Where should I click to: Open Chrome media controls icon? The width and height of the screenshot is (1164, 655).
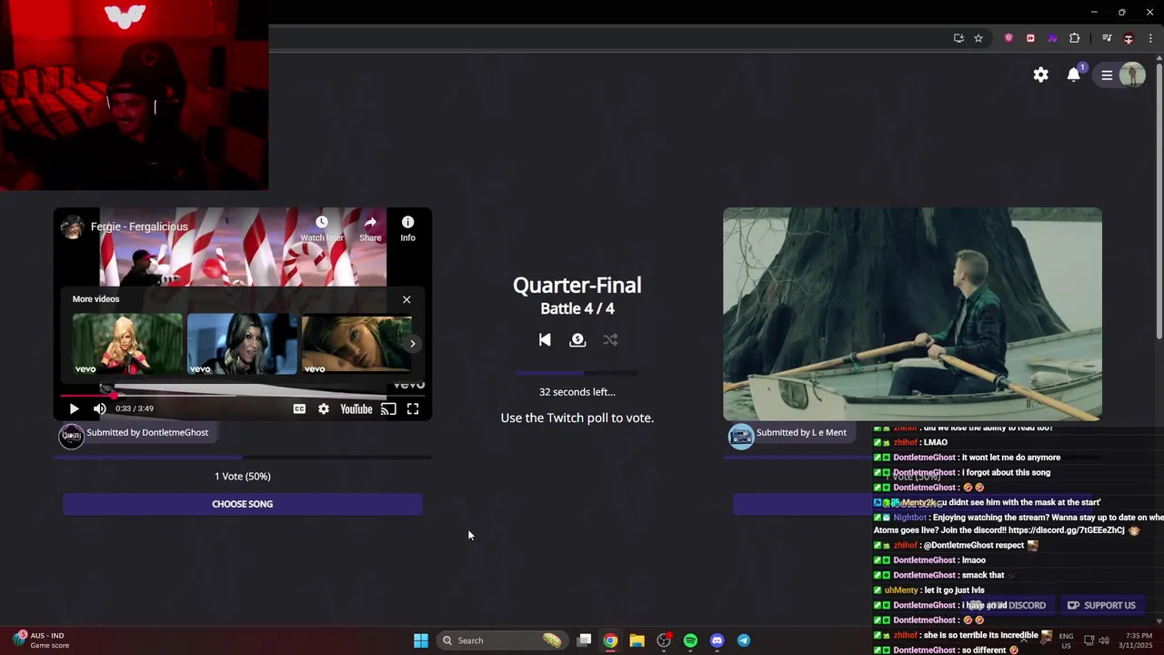pyautogui.click(x=1107, y=38)
